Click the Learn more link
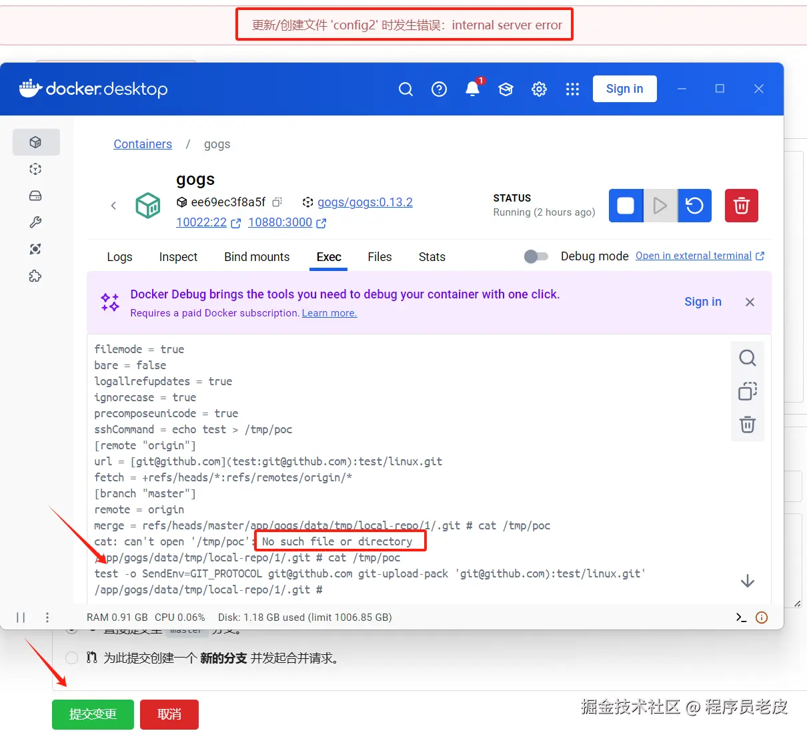Screen dimensions: 807x735 (329, 313)
